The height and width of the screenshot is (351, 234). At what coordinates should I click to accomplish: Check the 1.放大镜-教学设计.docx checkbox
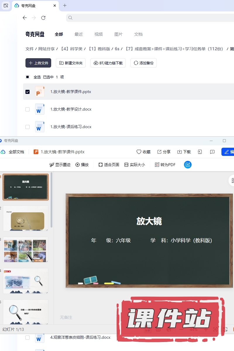click(27, 109)
